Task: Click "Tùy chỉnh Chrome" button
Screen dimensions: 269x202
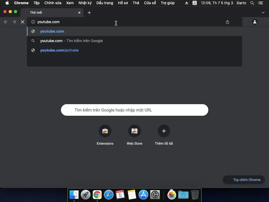Action: [x=244, y=180]
